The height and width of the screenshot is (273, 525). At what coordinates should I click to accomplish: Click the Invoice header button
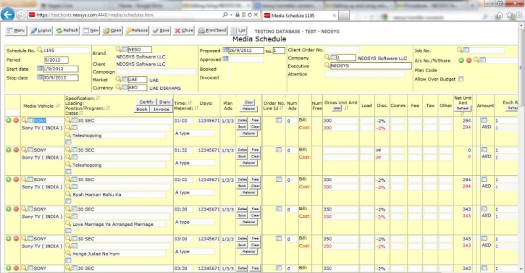point(161,109)
